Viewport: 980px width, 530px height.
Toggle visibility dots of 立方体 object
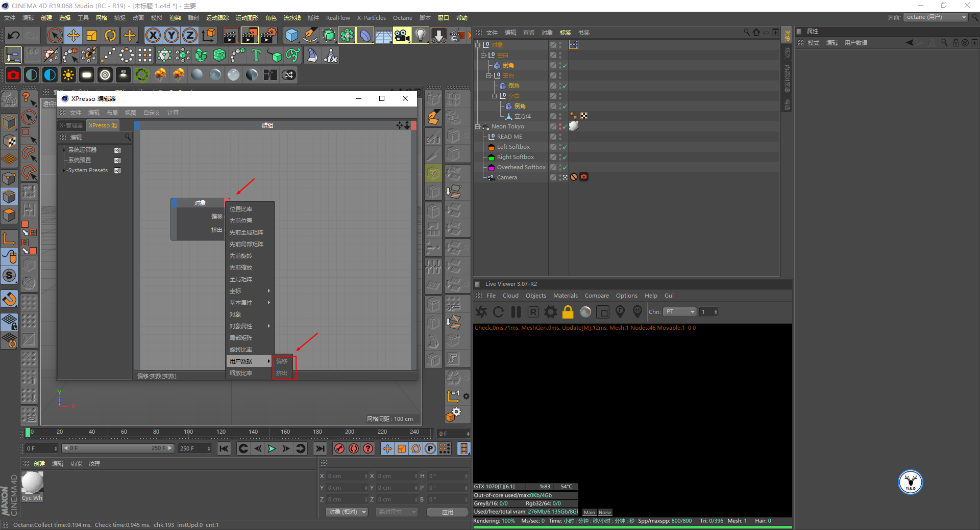560,116
